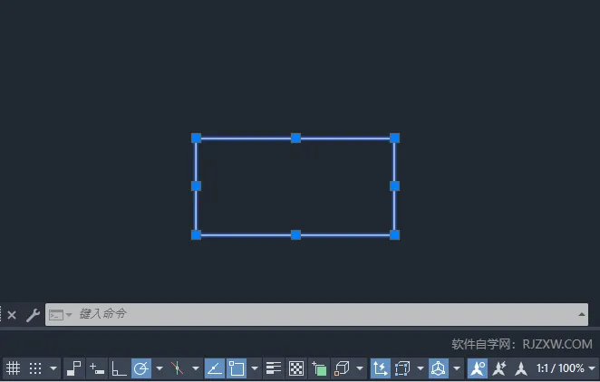Image resolution: width=600 pixels, height=382 pixels.
Task: Click the 3D object snap icon
Action: pyautogui.click(x=343, y=368)
